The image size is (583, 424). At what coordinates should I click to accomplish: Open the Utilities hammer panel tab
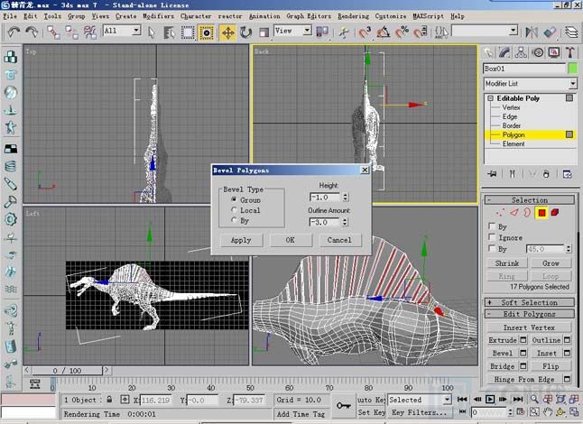click(570, 52)
